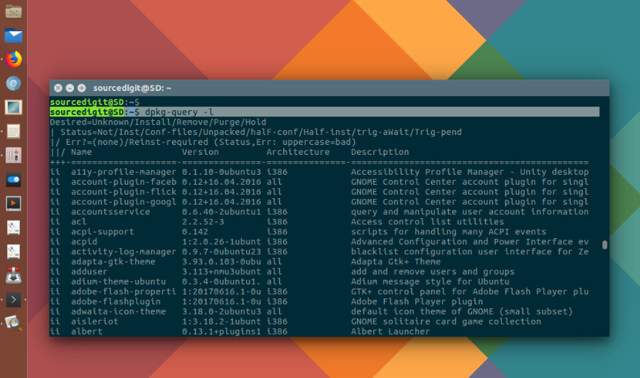Screen dimensions: 640x378
Task: Open the Files folder icon in the dock
Action: click(x=14, y=12)
